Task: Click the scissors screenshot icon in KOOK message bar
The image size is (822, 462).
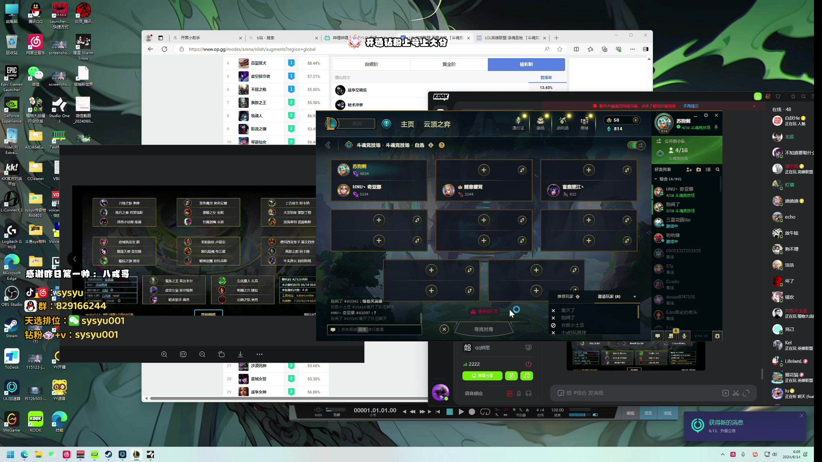Action: (x=736, y=393)
